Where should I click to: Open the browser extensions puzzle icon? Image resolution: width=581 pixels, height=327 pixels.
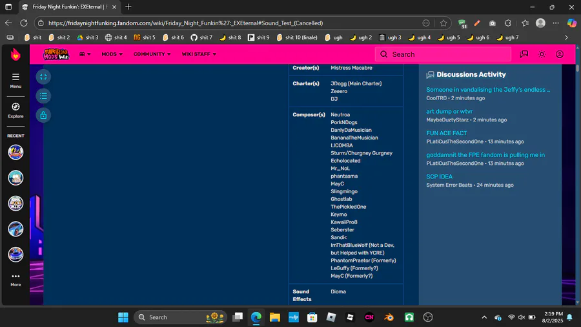(x=507, y=23)
